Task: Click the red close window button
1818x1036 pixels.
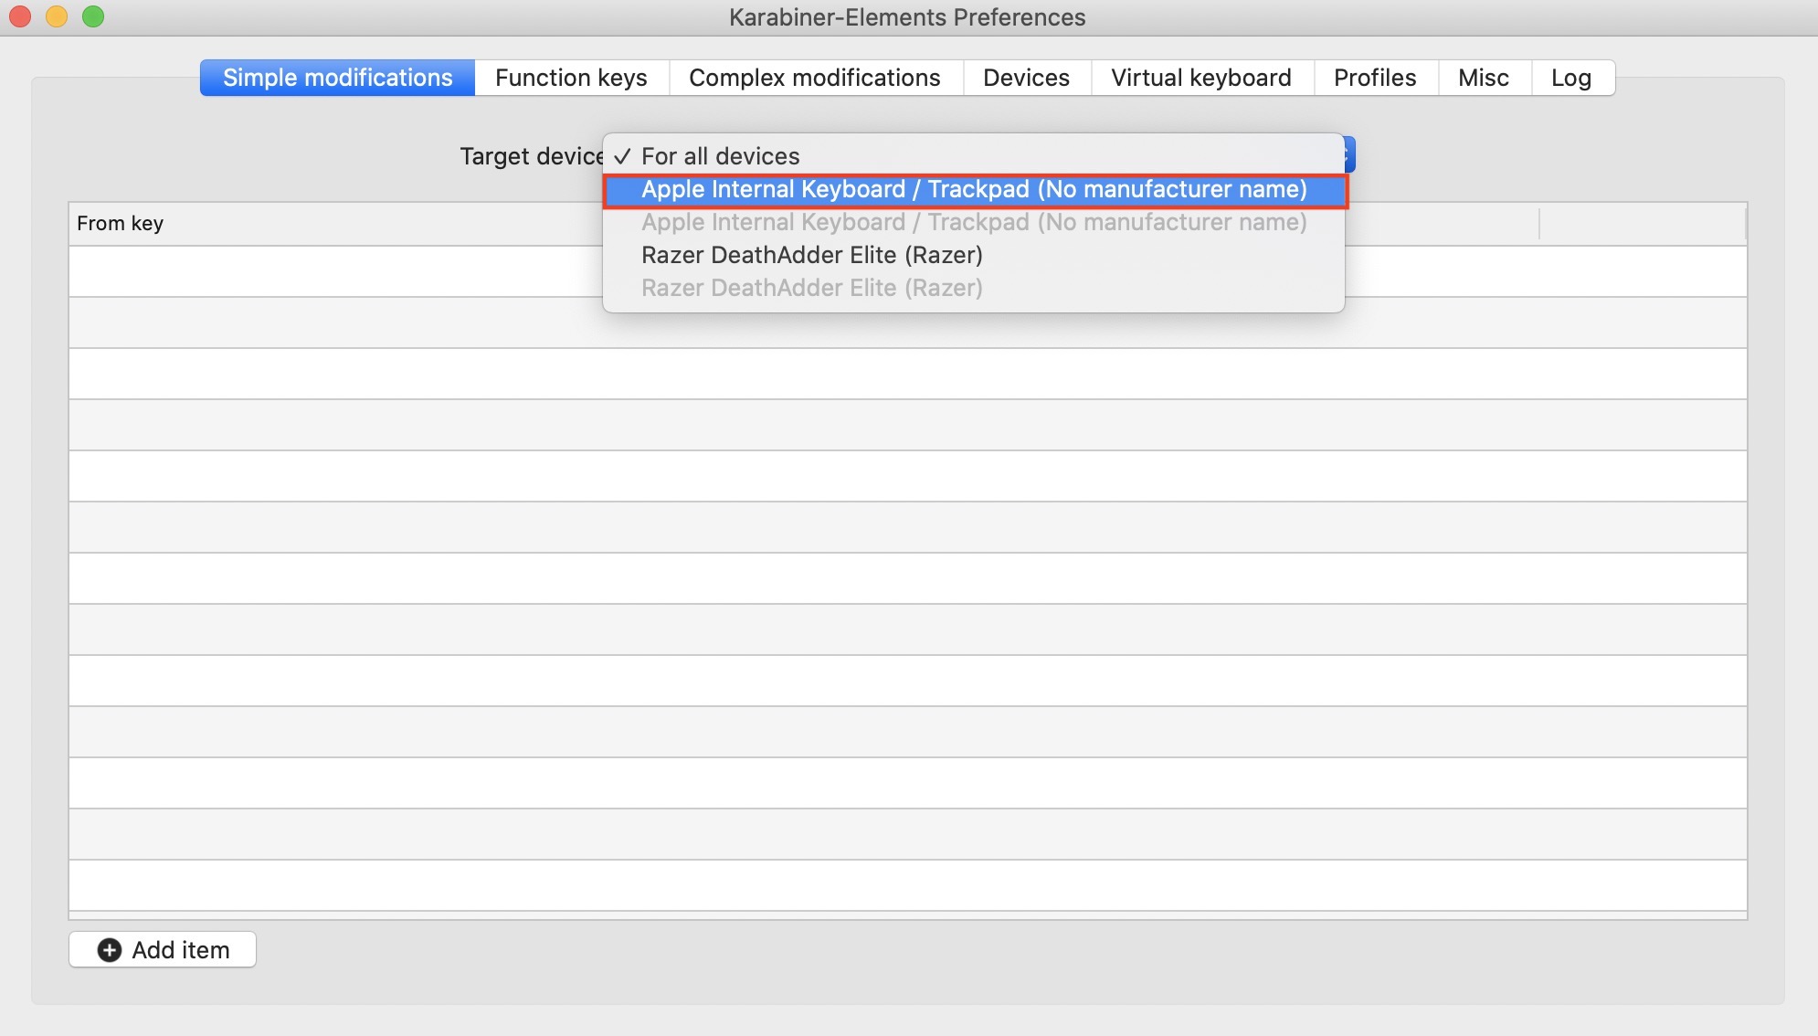Action: pyautogui.click(x=20, y=16)
